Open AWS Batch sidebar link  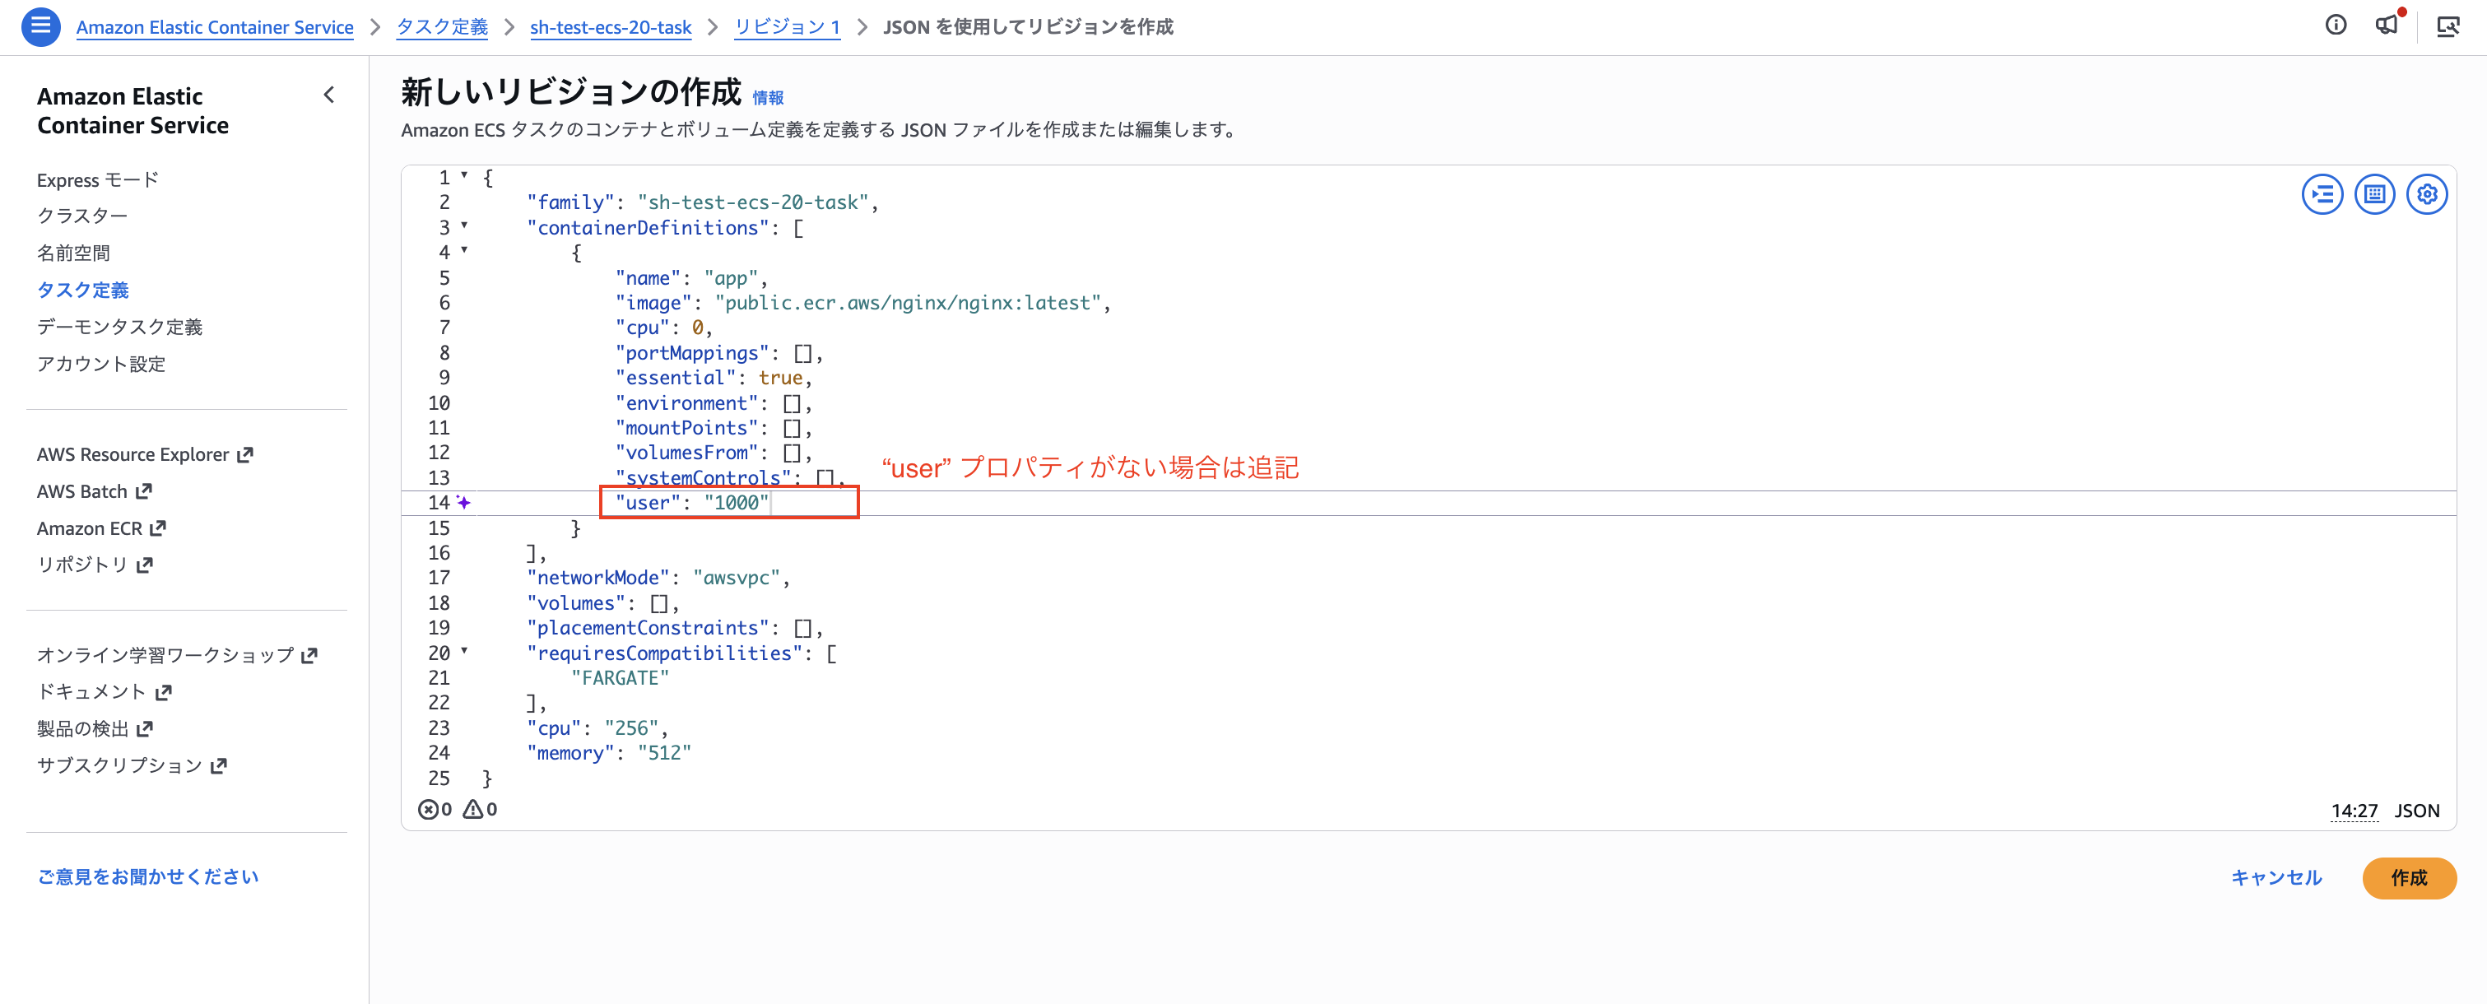coord(82,491)
